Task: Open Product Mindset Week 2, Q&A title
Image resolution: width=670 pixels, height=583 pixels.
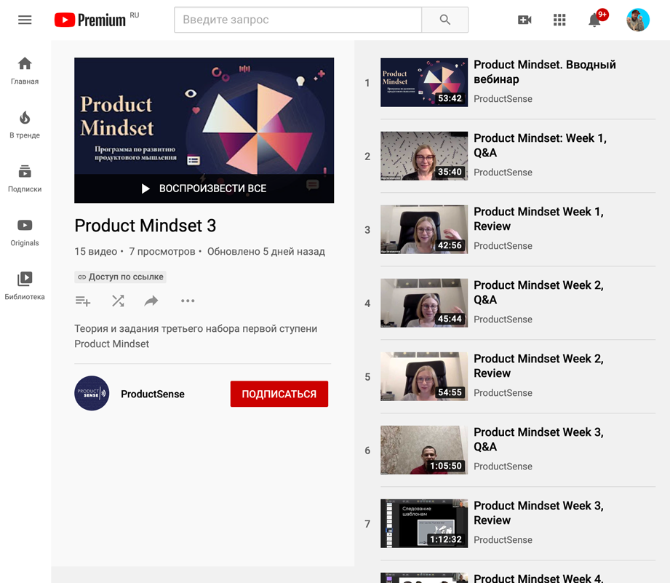Action: pos(539,293)
